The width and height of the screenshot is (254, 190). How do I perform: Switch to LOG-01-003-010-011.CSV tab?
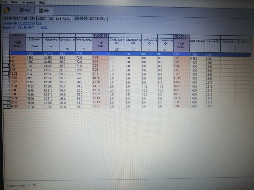[x=19, y=18]
